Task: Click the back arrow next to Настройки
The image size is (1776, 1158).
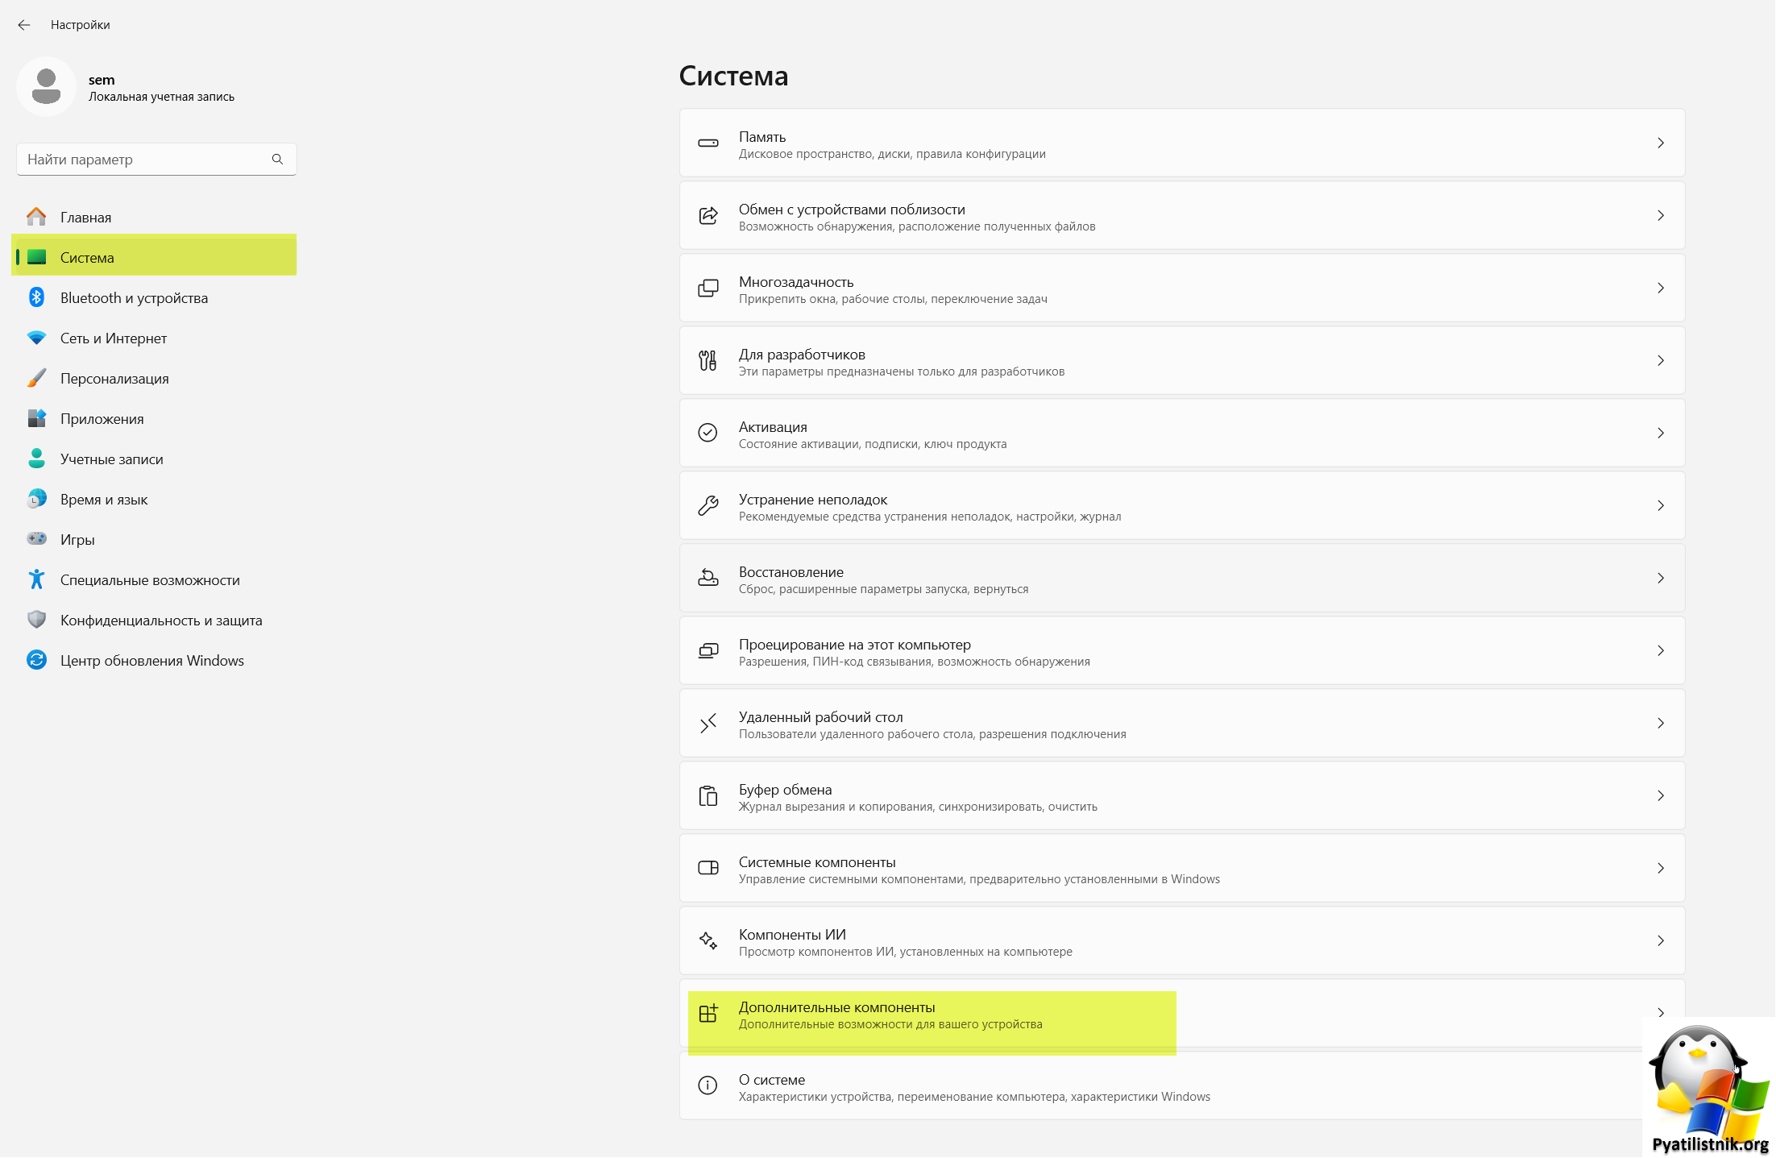Action: coord(24,25)
